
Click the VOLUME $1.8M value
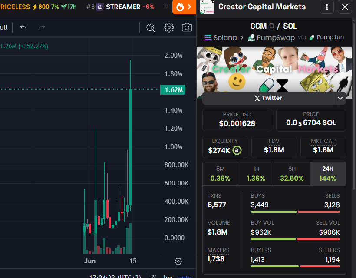point(218,232)
